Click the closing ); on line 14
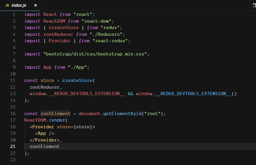 click(x=27, y=100)
